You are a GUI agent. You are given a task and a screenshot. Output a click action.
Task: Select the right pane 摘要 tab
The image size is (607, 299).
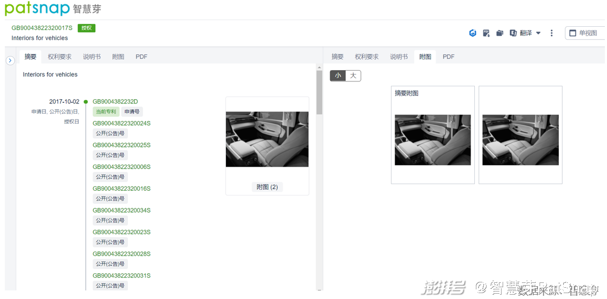coord(337,57)
